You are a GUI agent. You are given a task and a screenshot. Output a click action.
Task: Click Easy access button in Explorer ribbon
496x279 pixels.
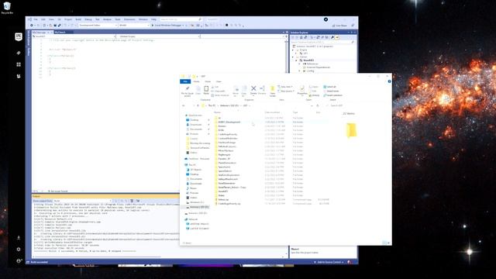286,91
